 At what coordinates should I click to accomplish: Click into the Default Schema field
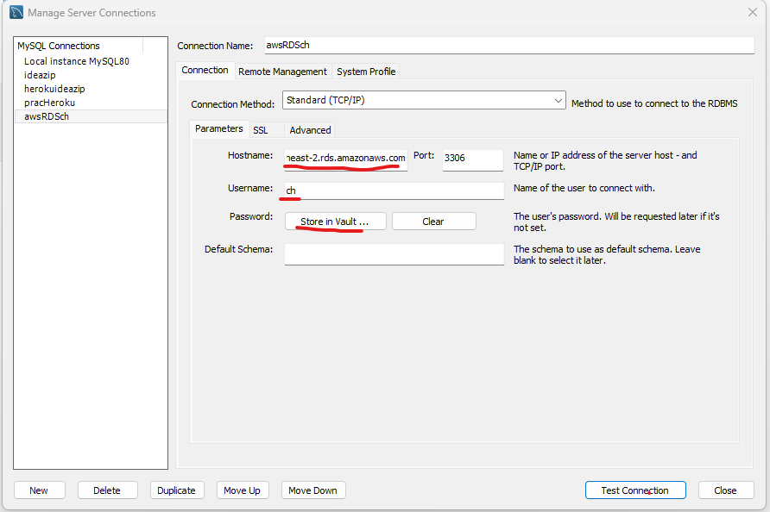coord(394,254)
